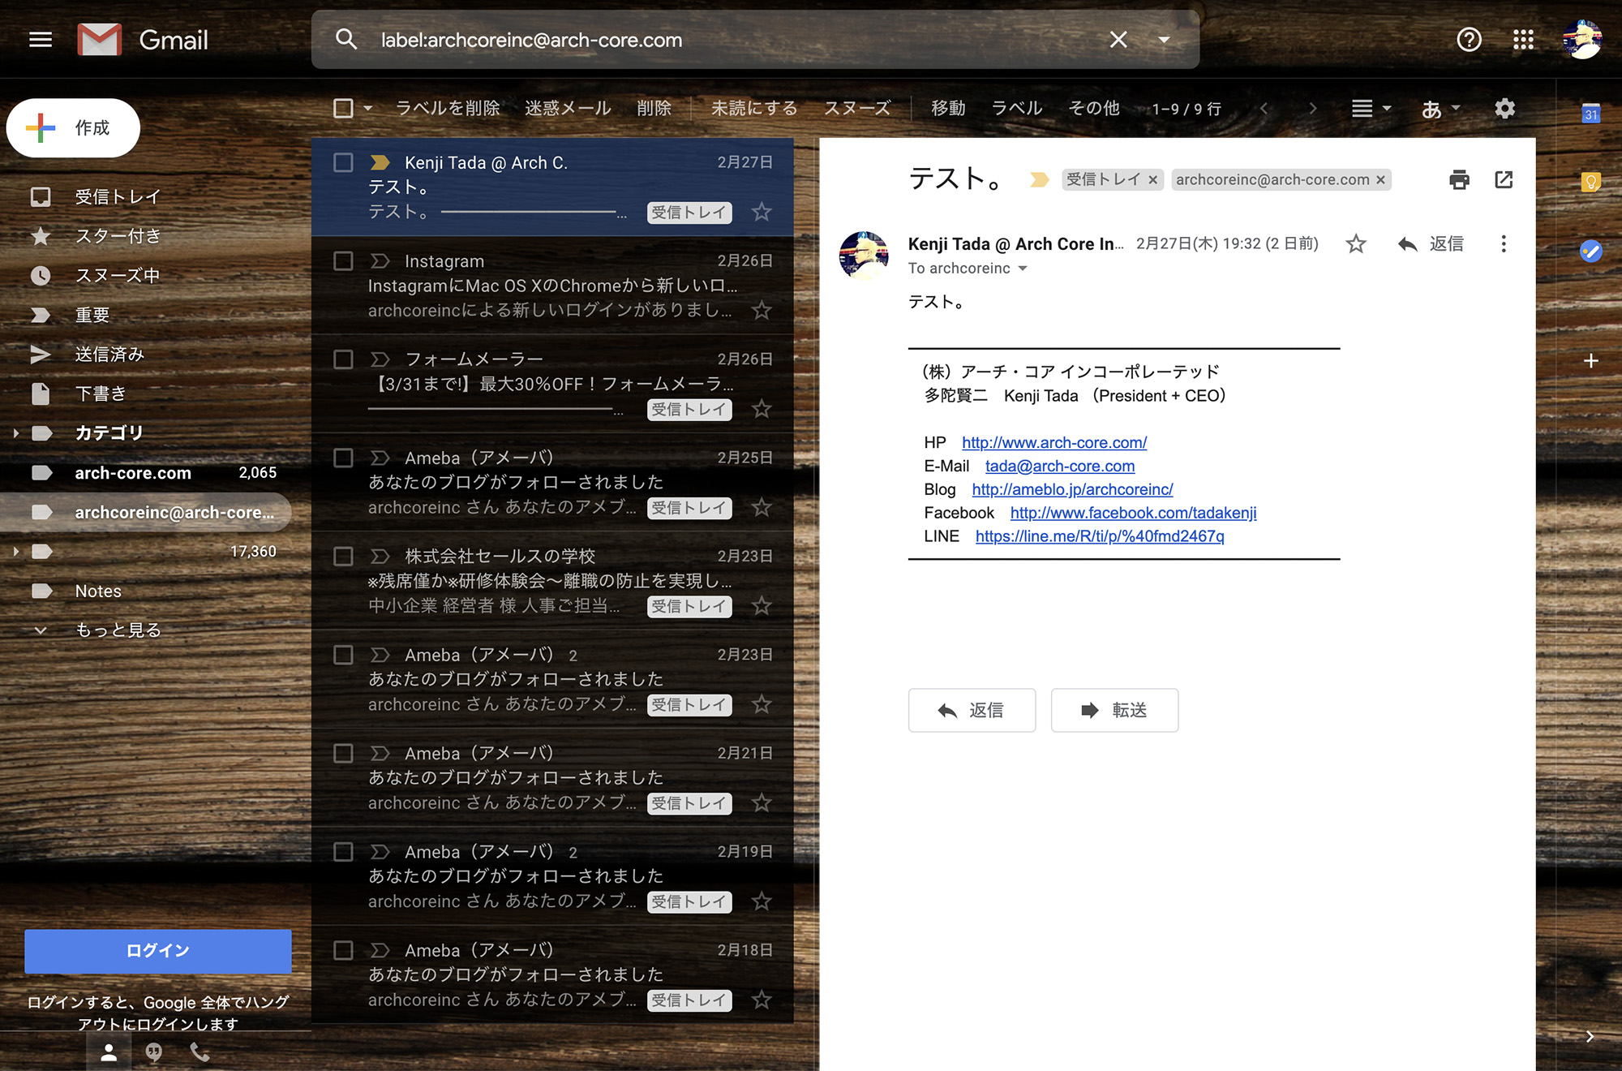Open Google Calendar side panel icon
Screen dimensions: 1622x1071
pos(1590,114)
